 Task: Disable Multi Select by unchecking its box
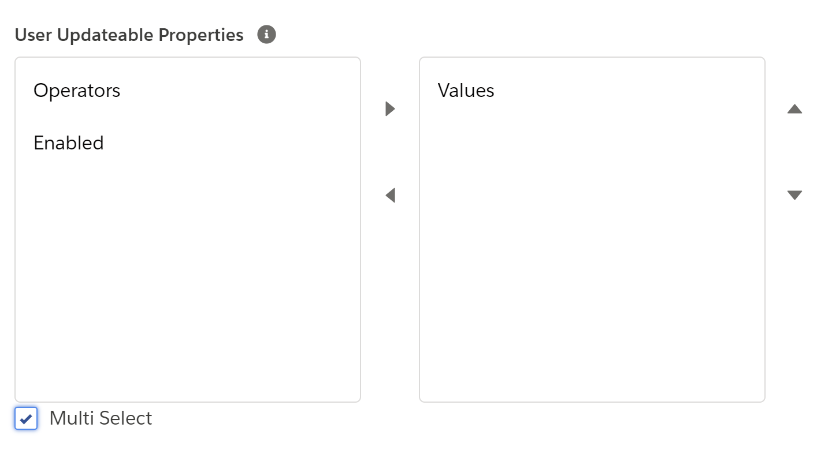coord(26,418)
